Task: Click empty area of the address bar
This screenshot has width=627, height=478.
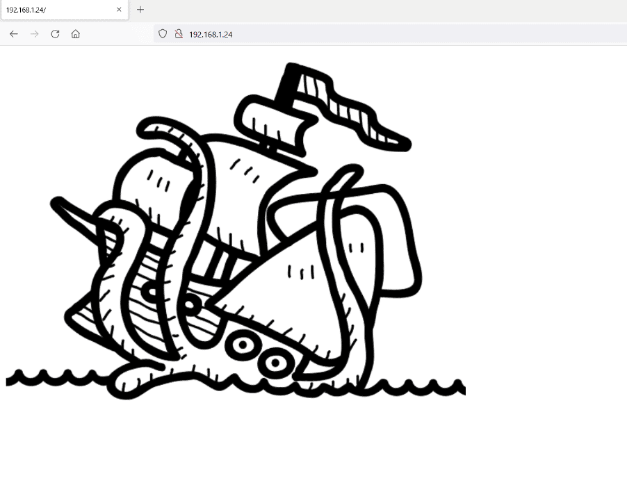Action: (x=417, y=34)
